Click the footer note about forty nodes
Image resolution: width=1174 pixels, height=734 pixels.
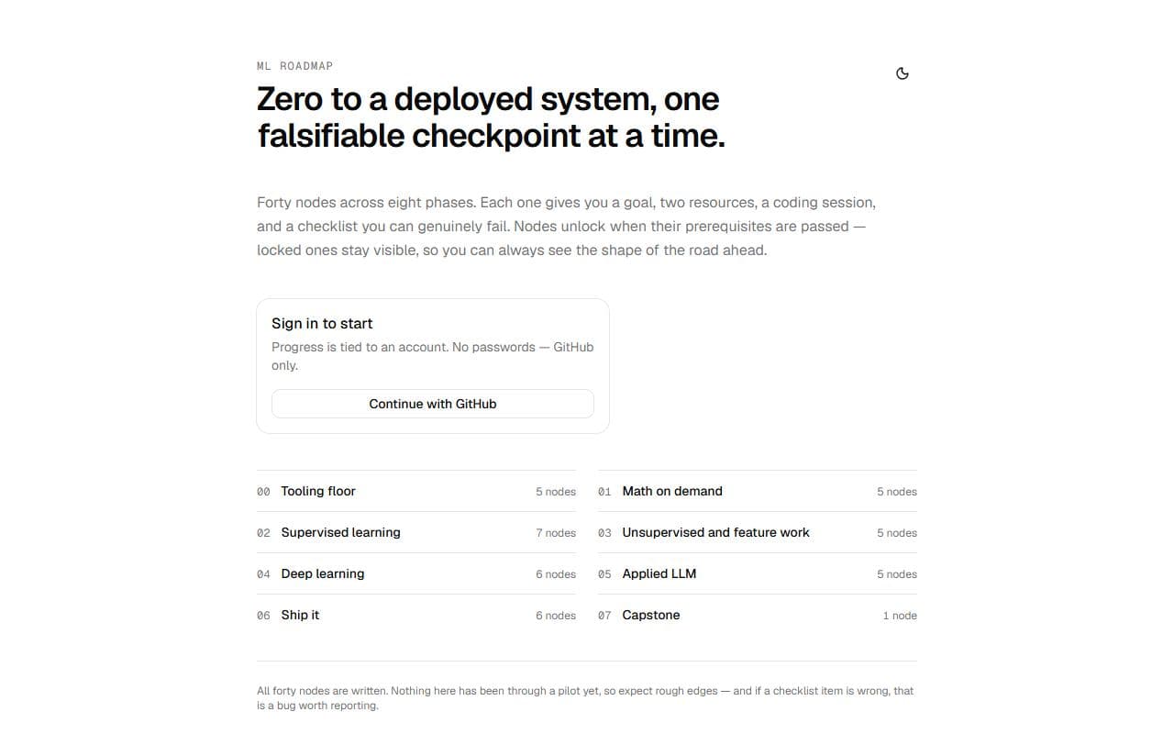click(x=585, y=698)
